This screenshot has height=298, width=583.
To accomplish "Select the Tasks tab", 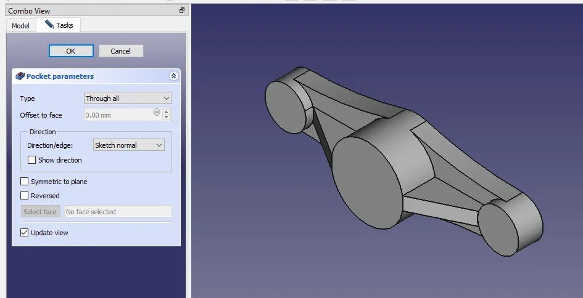I will [x=59, y=25].
